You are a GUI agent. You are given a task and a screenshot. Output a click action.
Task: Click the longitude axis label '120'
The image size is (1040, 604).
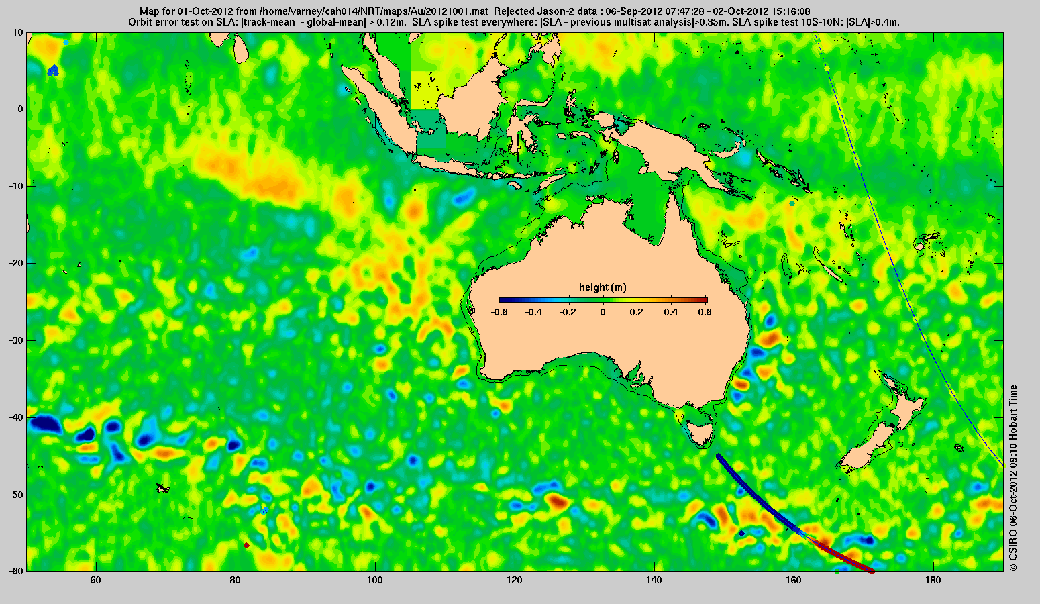515,580
